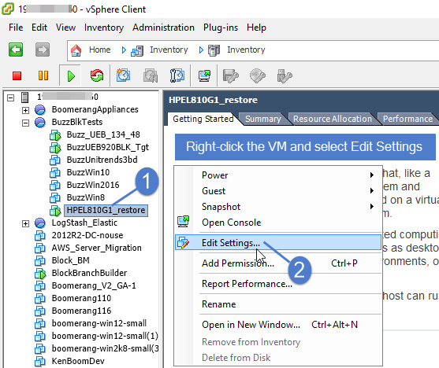Image resolution: width=439 pixels, height=368 pixels.
Task: Choose Rename from context menu
Action: click(278, 304)
